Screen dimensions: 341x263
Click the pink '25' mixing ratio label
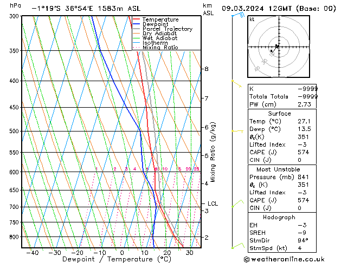[x=197, y=169]
